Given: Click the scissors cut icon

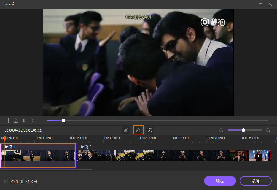Looking at the screenshot, I should point(126,130).
